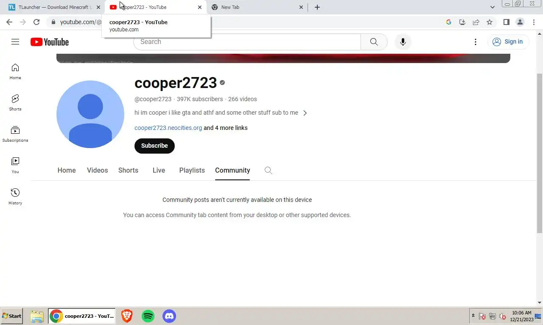The height and width of the screenshot is (325, 543).
Task: Focus the YouTube Search field
Action: tap(247, 41)
